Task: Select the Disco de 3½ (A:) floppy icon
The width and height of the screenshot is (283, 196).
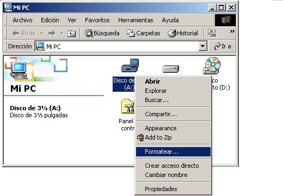Action: [x=130, y=66]
